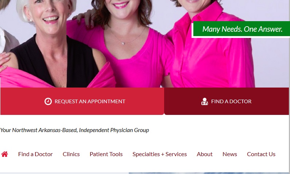Image resolution: width=290 pixels, height=174 pixels.
Task: Select Contact Us in the navigation bar
Action: [261, 154]
